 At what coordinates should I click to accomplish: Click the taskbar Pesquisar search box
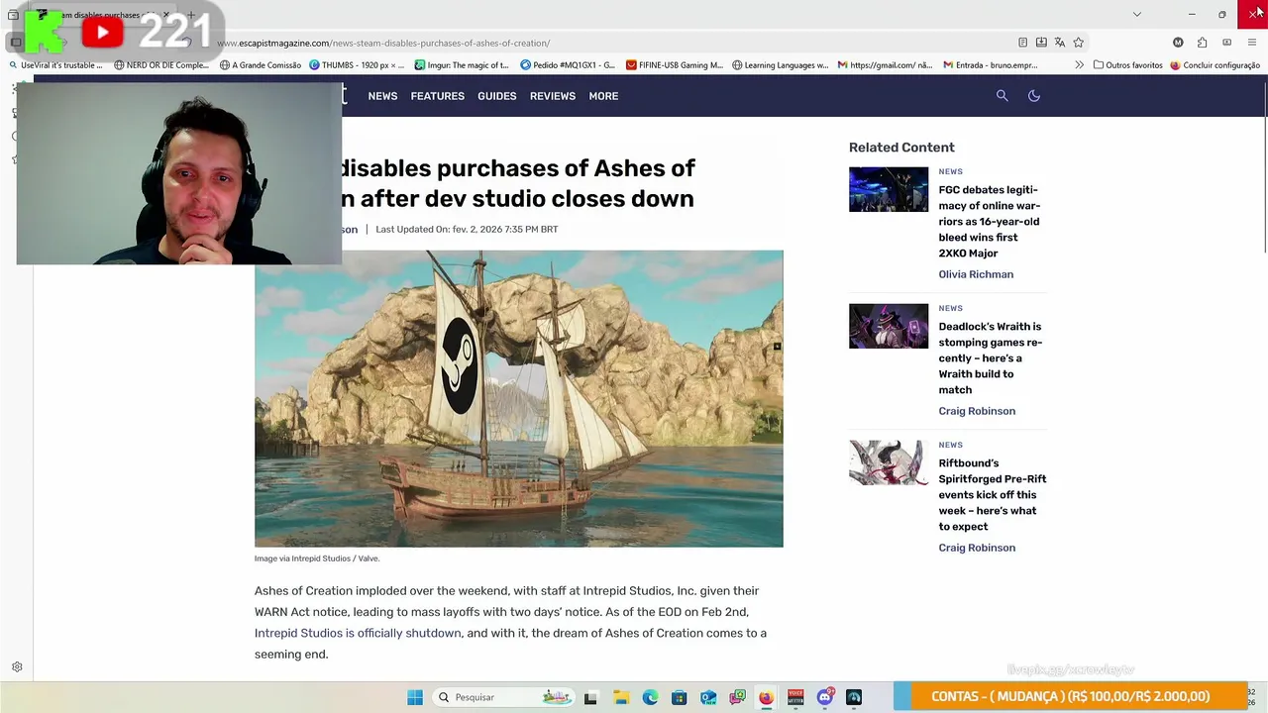pyautogui.click(x=503, y=697)
